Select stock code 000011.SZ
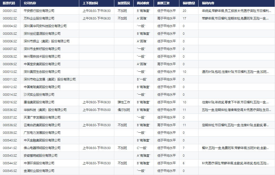 click(10, 79)
